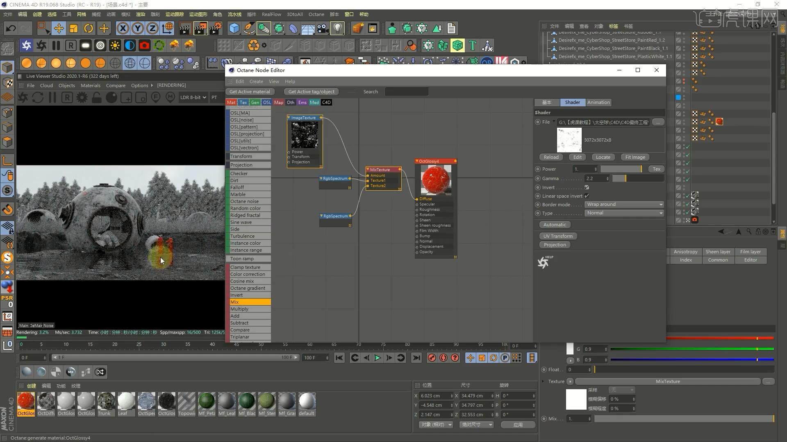Select the Mix node in the node list
Image resolution: width=787 pixels, height=442 pixels.
pyautogui.click(x=248, y=302)
